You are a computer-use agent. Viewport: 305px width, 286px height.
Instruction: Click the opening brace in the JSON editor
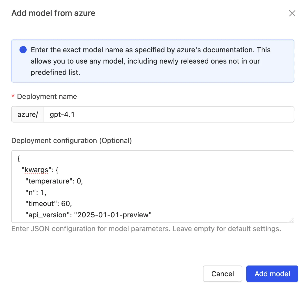coord(18,159)
